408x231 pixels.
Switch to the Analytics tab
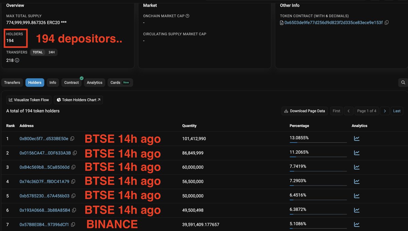click(x=95, y=82)
